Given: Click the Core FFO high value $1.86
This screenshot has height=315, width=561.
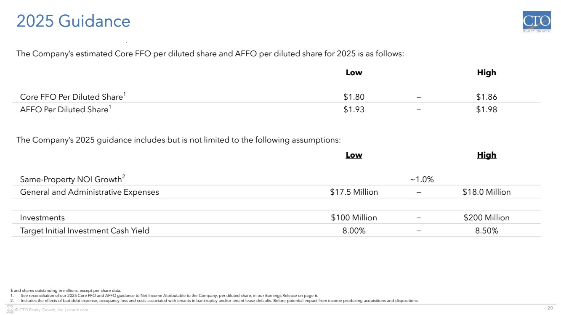Looking at the screenshot, I should tap(487, 97).
